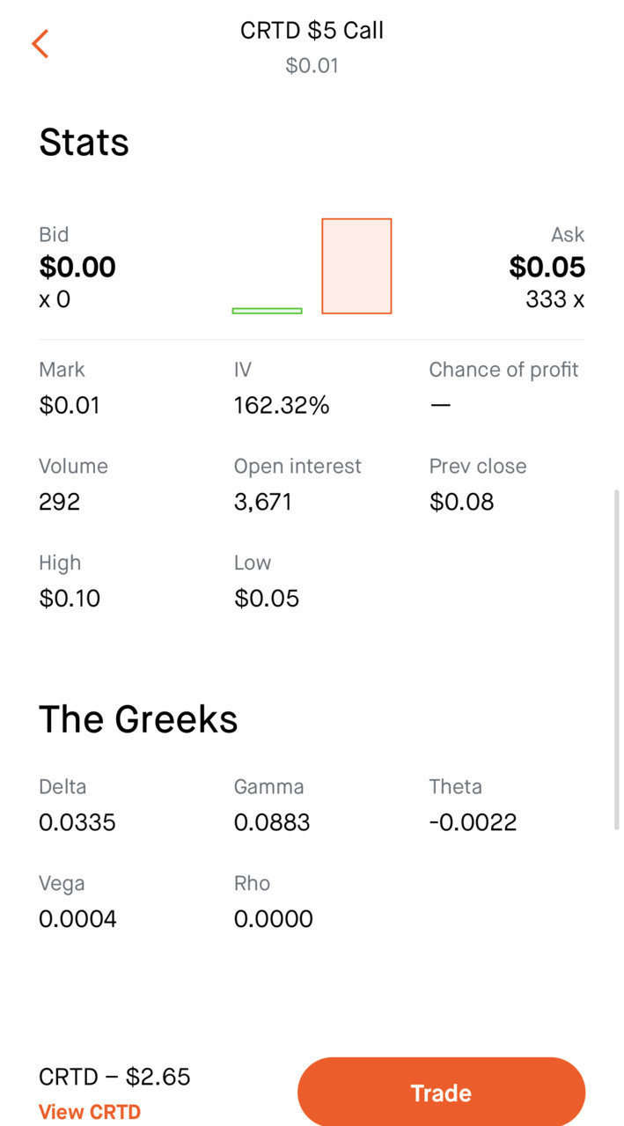
Task: Tap the Chance of profit label
Action: [503, 370]
